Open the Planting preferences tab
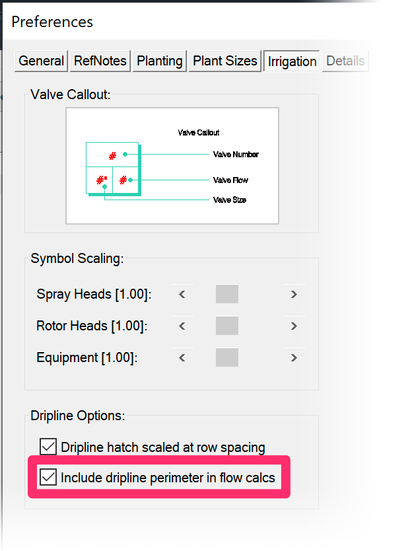This screenshot has width=408, height=551. click(x=159, y=61)
